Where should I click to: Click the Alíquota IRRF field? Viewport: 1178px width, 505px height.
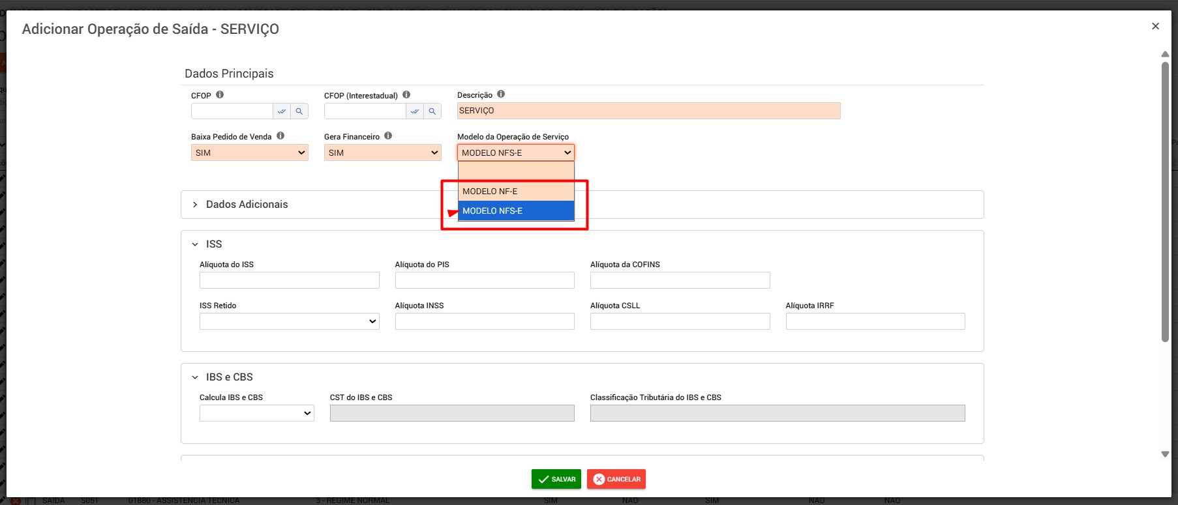875,321
